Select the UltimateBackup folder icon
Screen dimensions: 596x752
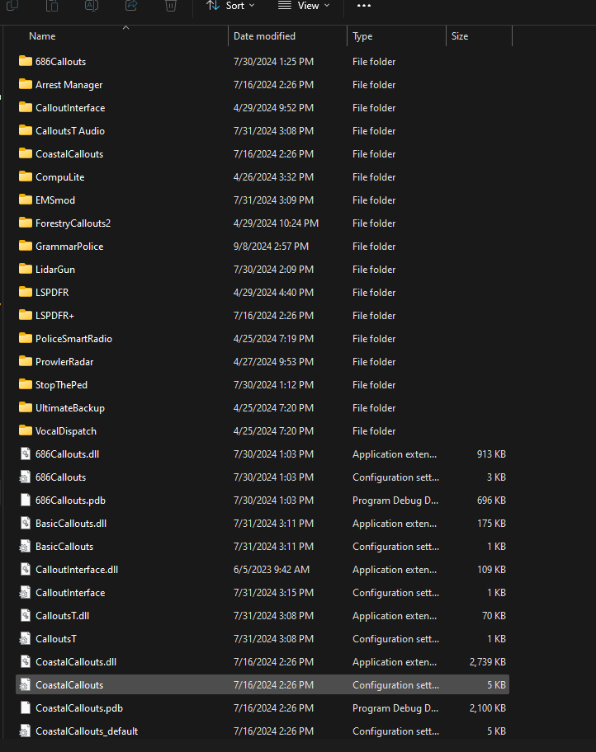coord(26,407)
